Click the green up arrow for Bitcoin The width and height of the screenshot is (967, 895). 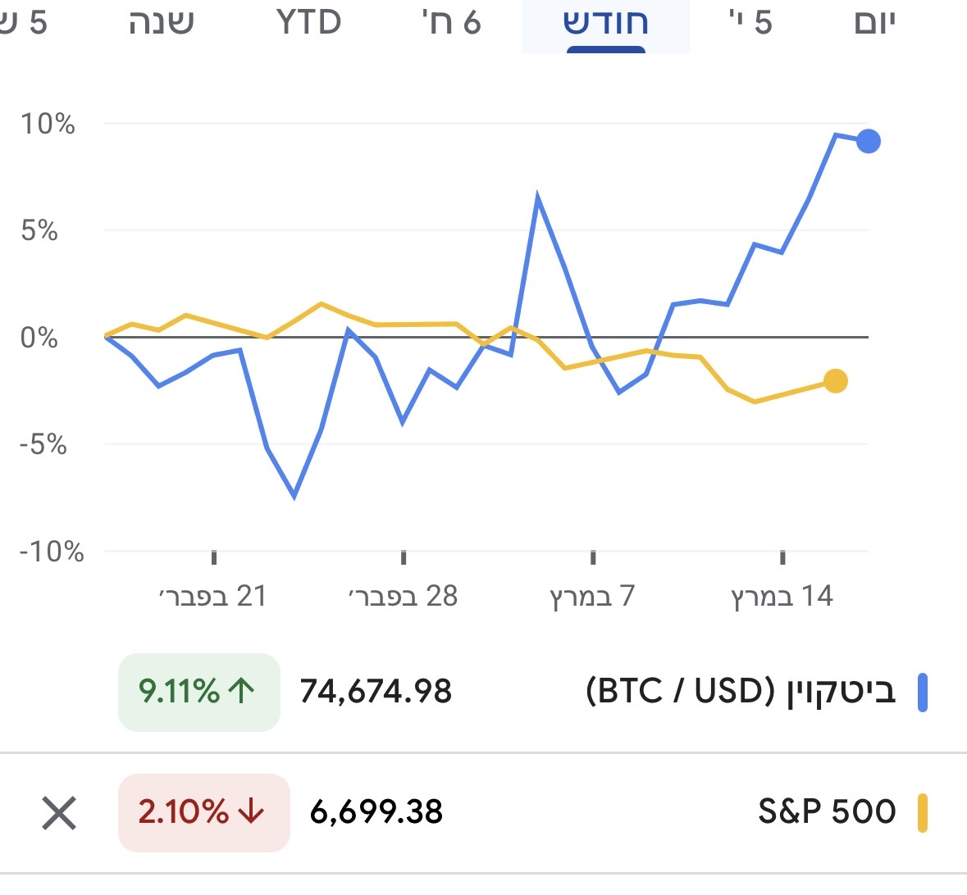coord(242,692)
